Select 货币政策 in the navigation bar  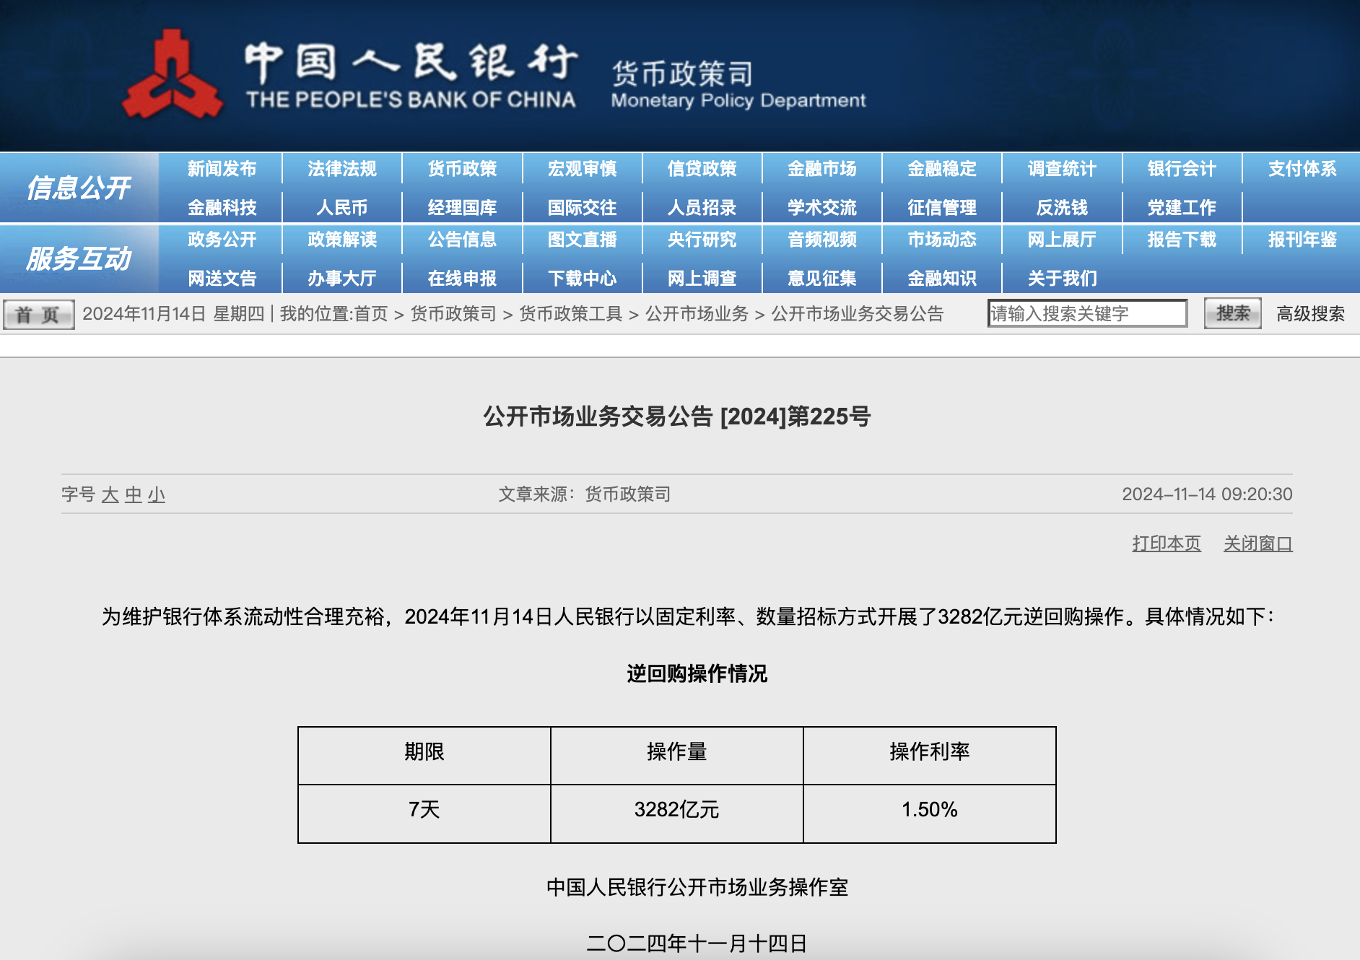tap(462, 169)
